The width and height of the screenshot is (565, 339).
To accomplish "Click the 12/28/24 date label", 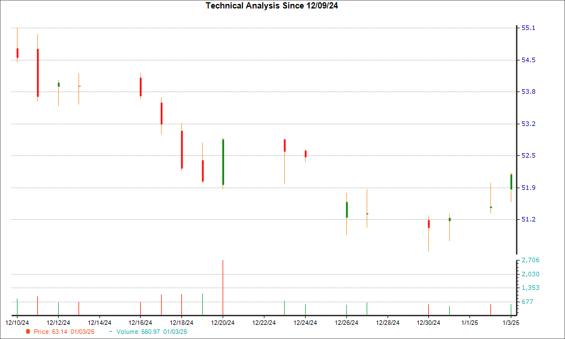I will coord(388,323).
